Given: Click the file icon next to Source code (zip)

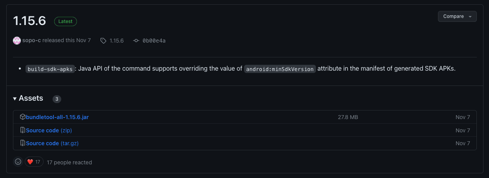Looking at the screenshot, I should click(23, 130).
